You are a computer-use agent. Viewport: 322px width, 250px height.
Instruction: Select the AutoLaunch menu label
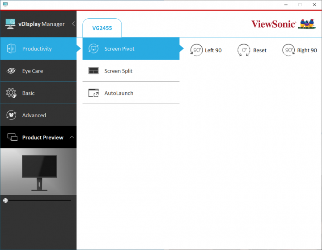(x=119, y=93)
